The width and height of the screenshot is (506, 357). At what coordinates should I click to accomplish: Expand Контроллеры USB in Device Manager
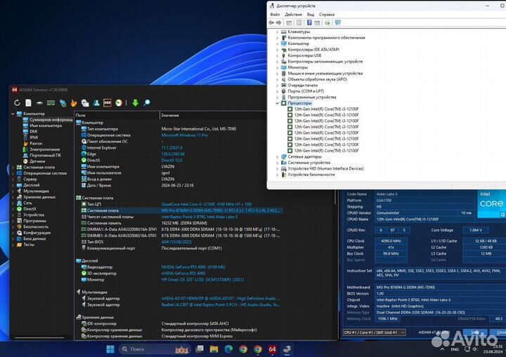pos(277,55)
